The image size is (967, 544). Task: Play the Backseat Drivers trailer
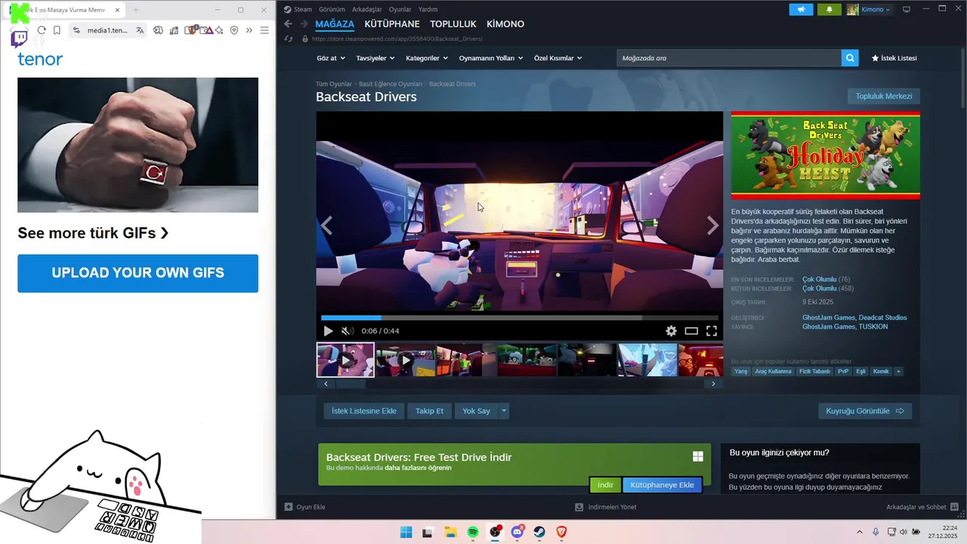(x=328, y=331)
